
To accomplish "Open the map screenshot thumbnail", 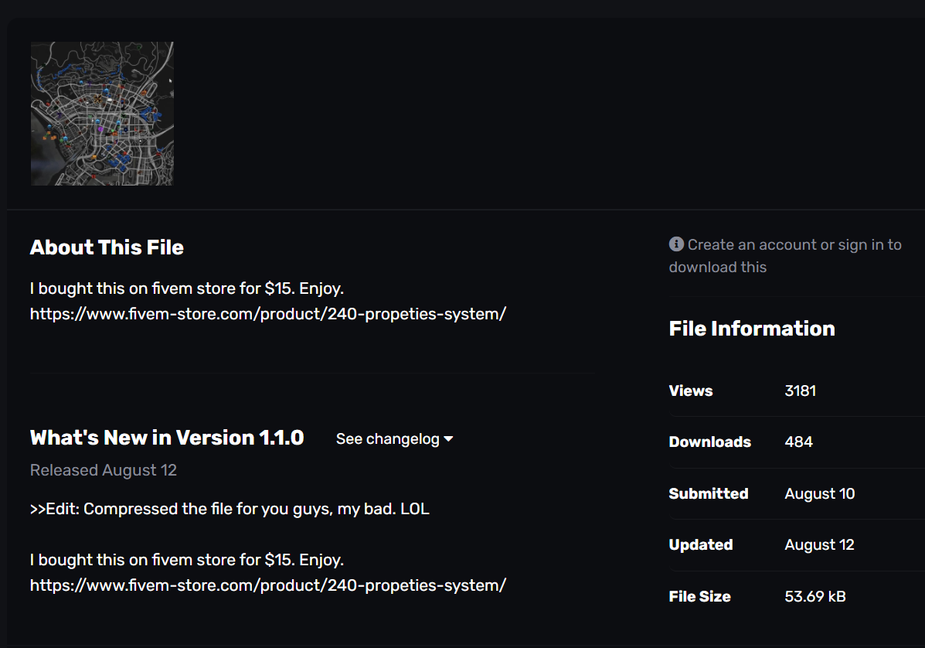I will [102, 114].
